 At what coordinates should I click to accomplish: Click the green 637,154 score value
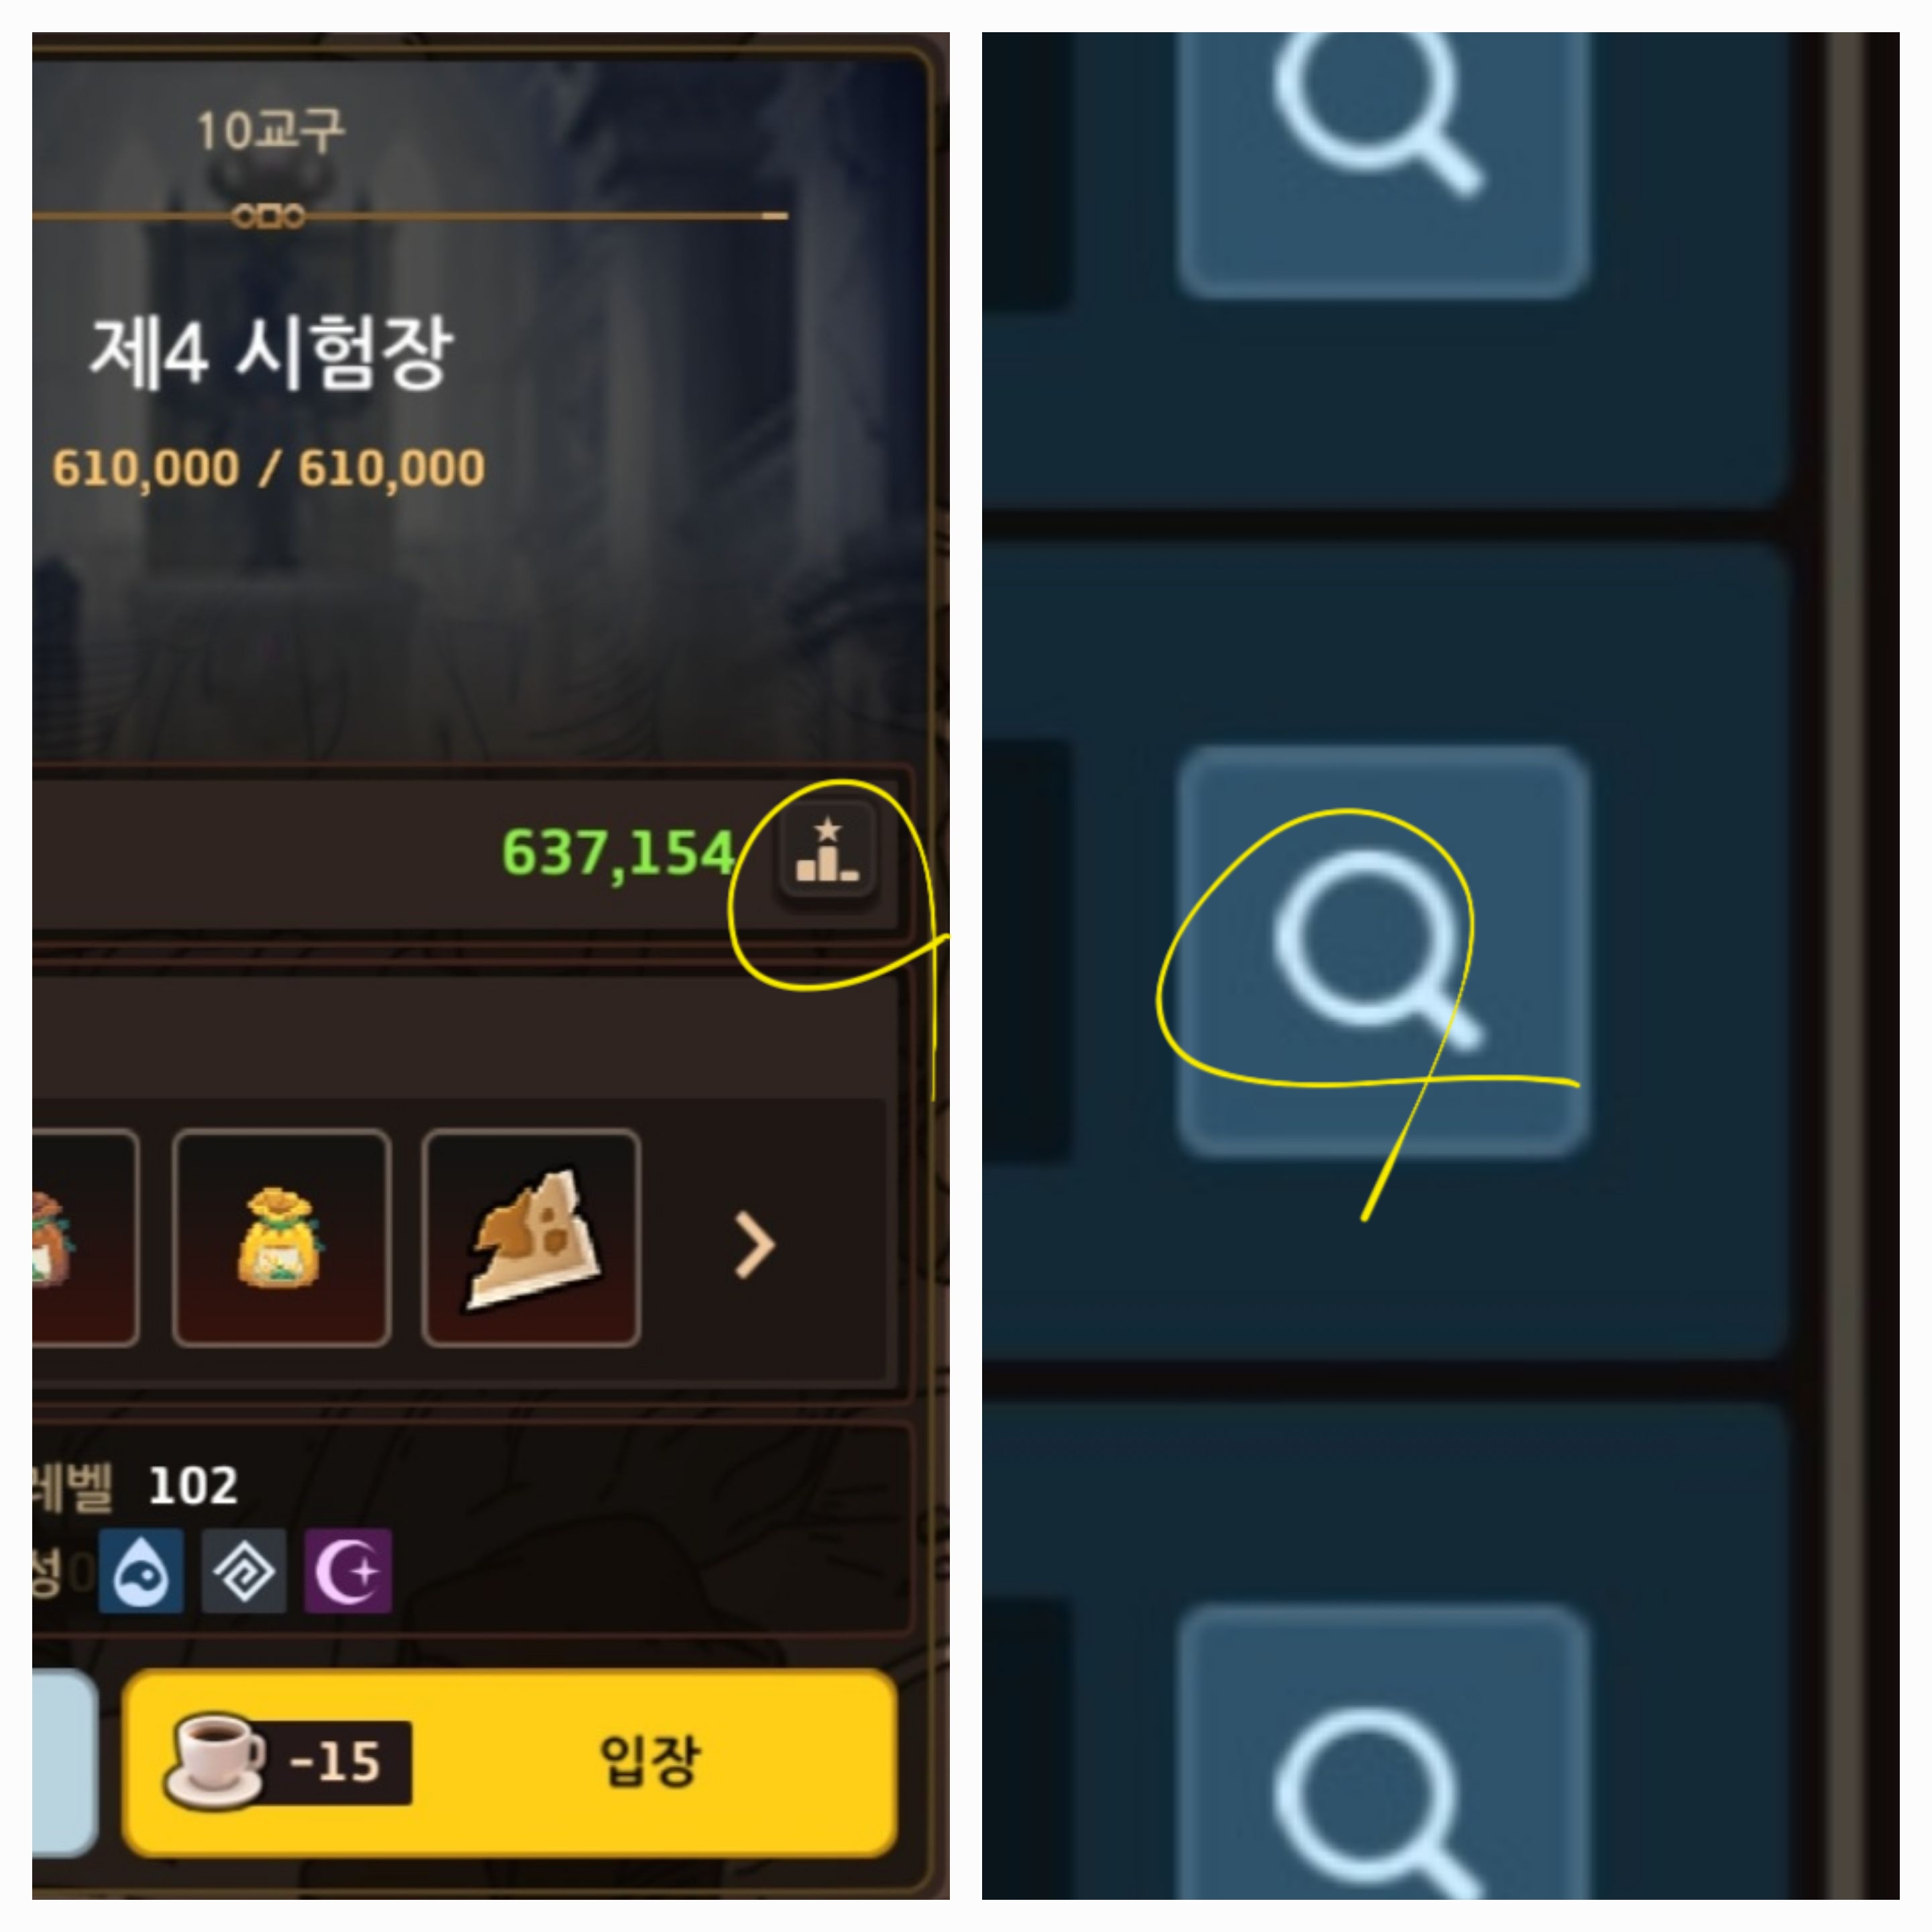(x=618, y=854)
